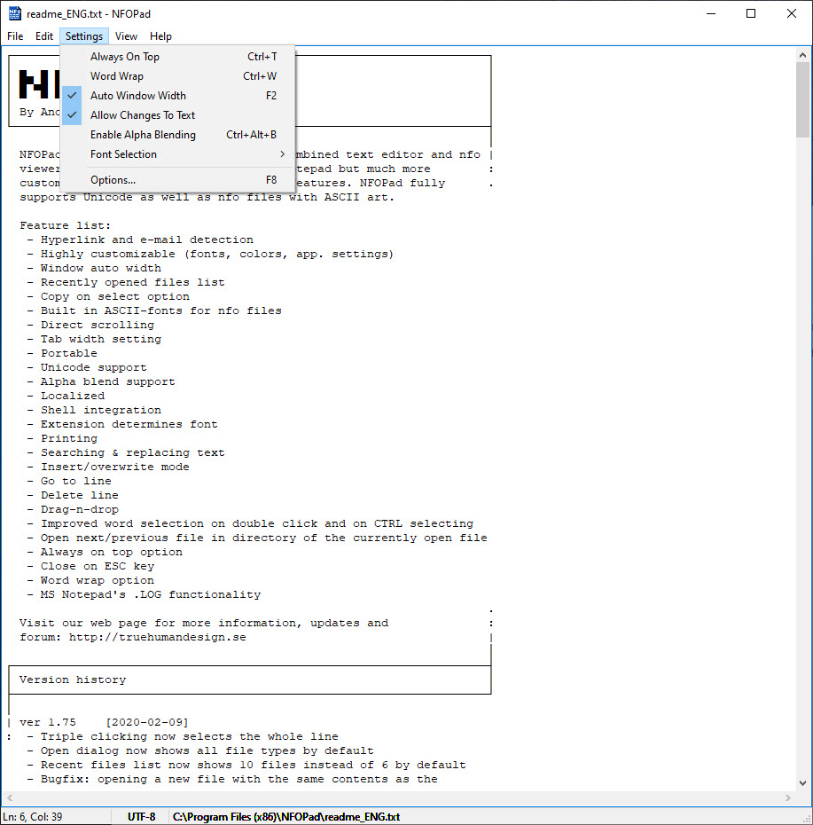Open the View menu

click(126, 36)
